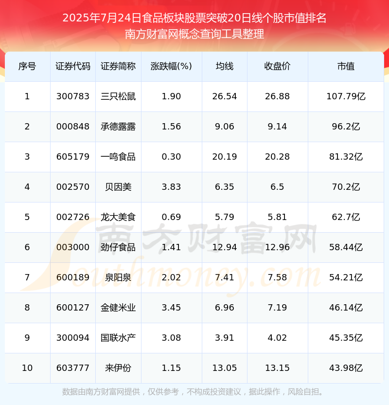Select stock code 002570
Image resolution: width=389 pixels, height=405 pixels.
[73, 187]
